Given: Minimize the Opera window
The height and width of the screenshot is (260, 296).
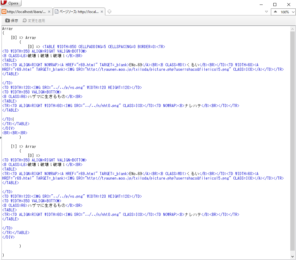Looking at the screenshot, I should (261, 5).
